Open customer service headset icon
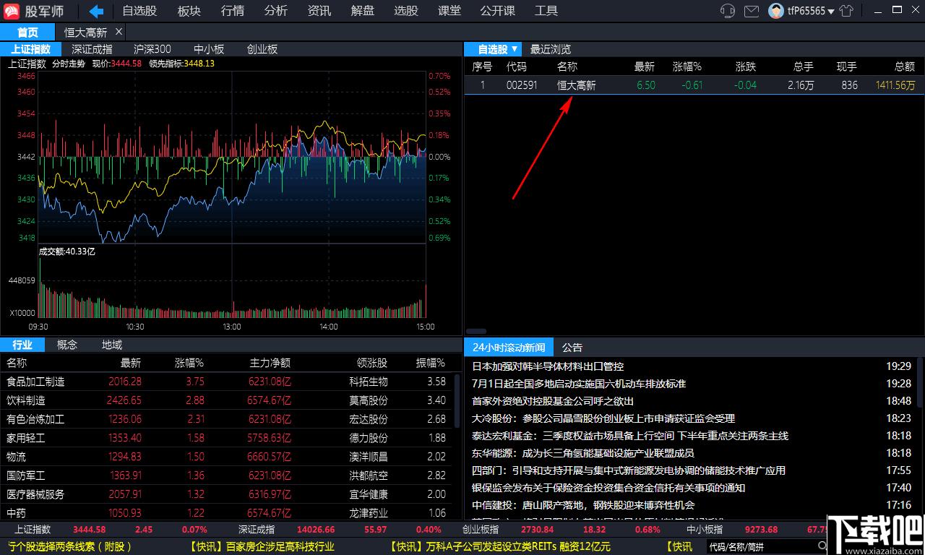The image size is (925, 555). click(728, 11)
